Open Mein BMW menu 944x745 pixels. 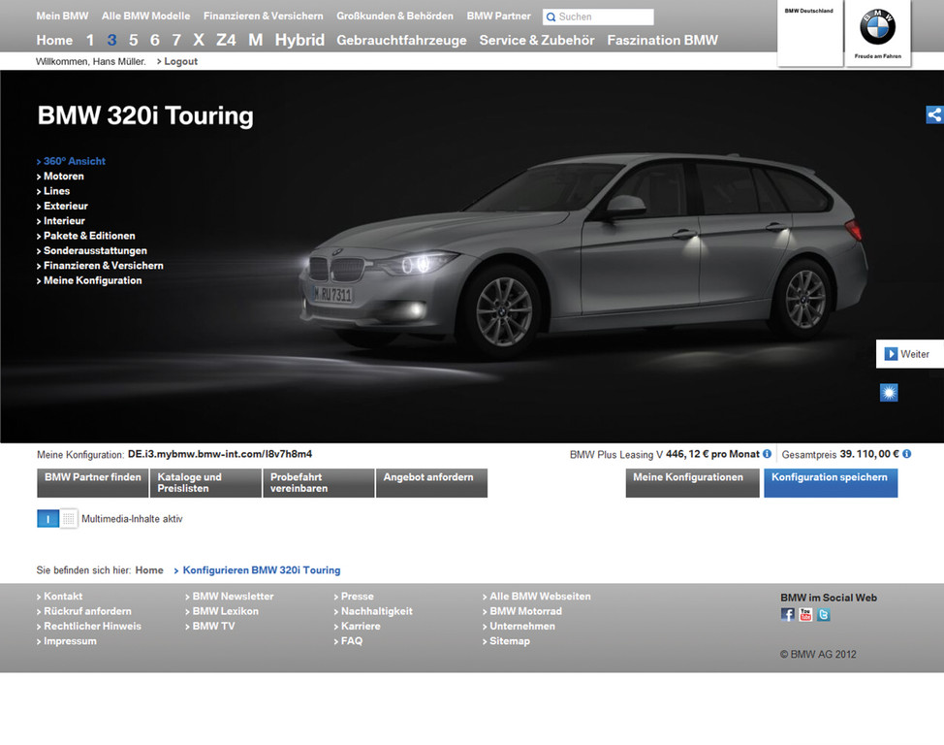click(x=62, y=16)
